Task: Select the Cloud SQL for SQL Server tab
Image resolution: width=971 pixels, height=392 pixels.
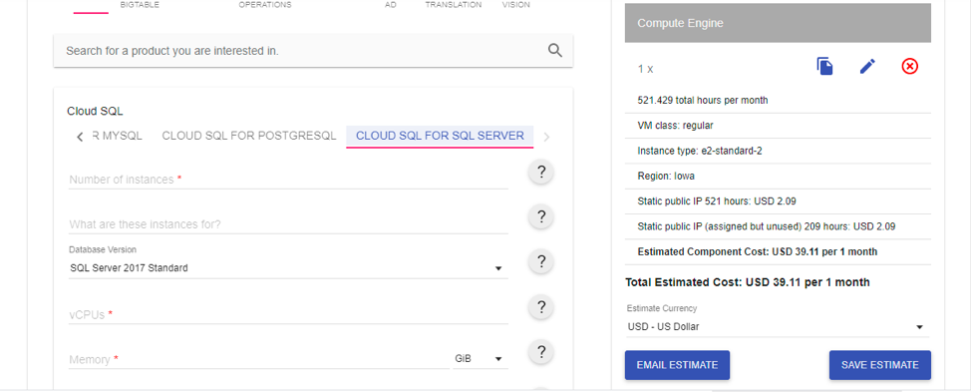Action: point(440,136)
